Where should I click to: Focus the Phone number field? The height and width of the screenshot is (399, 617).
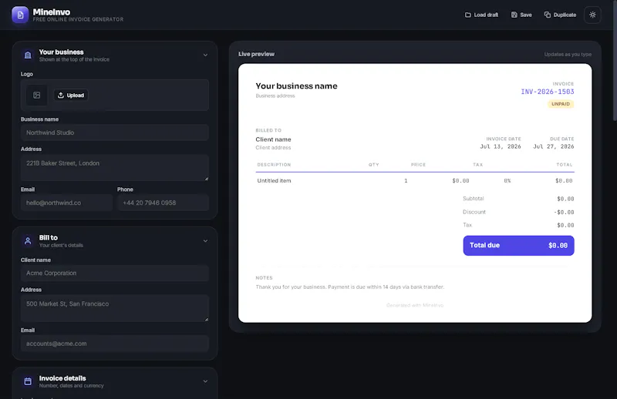coord(163,203)
